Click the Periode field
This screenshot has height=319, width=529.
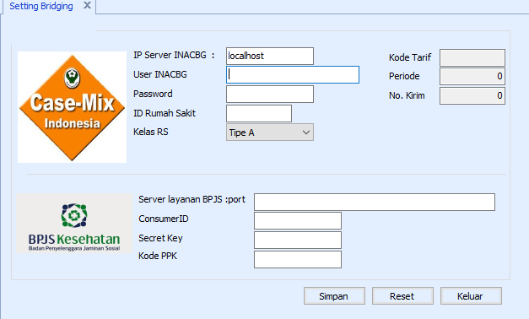coord(472,76)
